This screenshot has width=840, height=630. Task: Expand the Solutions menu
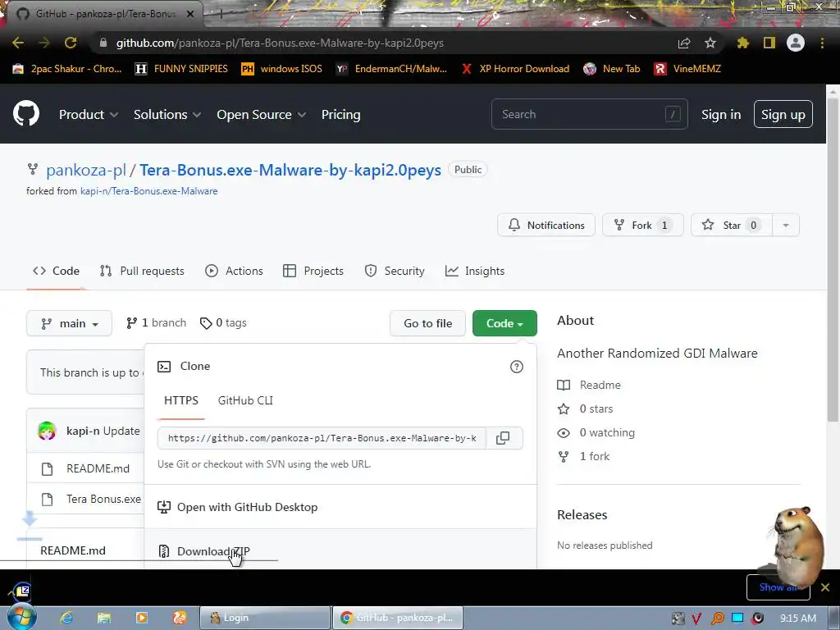click(167, 115)
